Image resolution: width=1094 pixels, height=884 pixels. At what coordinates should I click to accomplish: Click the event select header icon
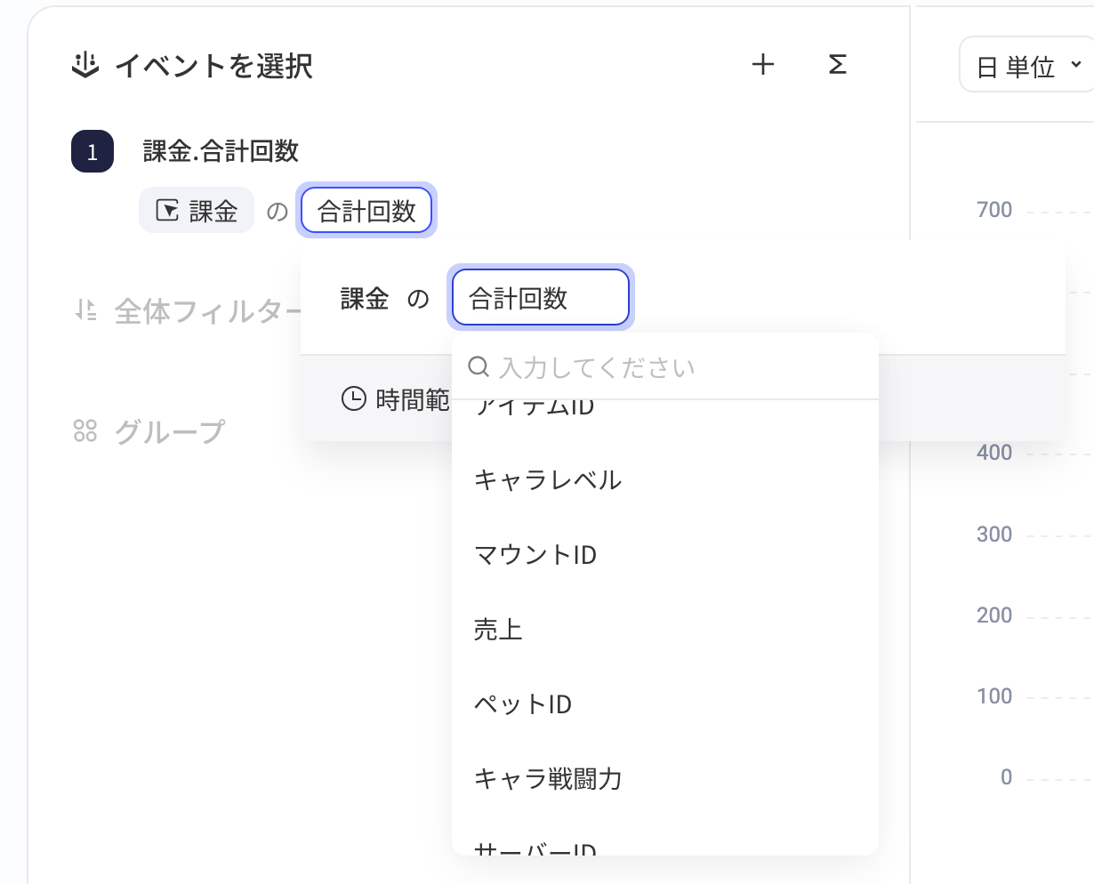click(84, 66)
